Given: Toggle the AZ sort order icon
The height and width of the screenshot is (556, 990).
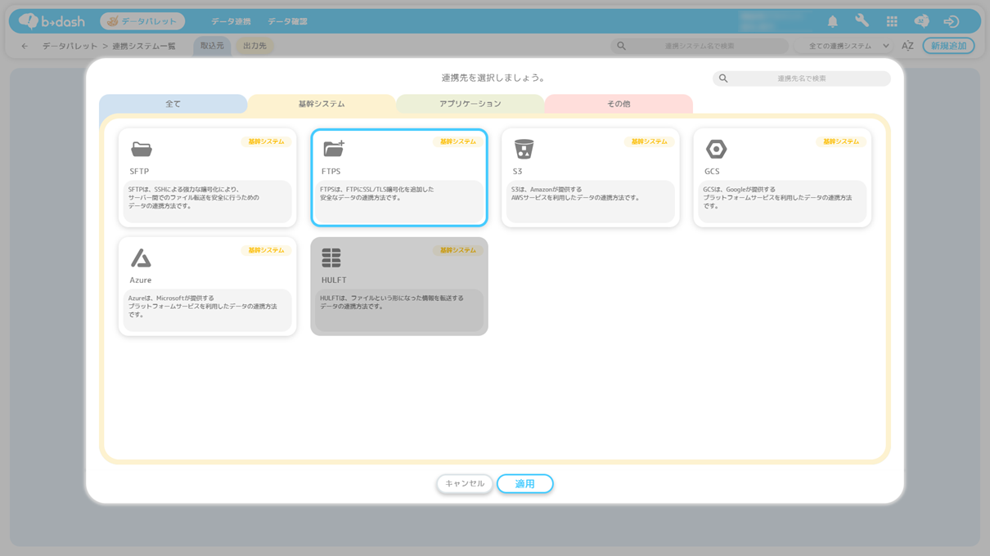Looking at the screenshot, I should [907, 46].
